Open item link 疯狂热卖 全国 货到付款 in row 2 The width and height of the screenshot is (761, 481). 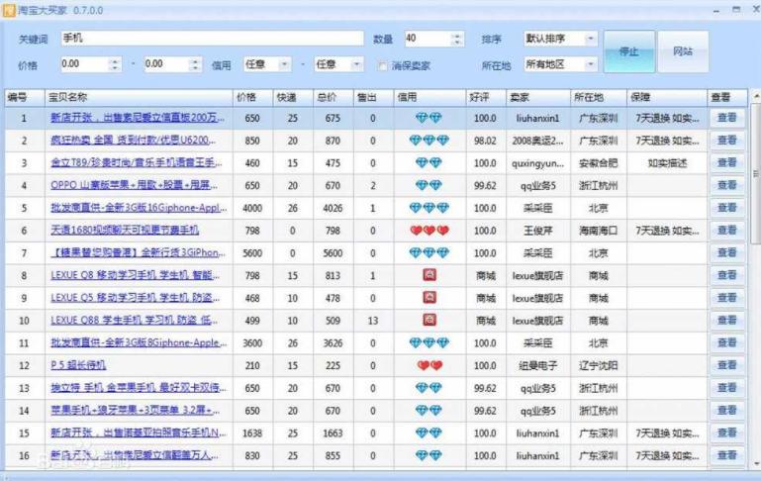(133, 141)
